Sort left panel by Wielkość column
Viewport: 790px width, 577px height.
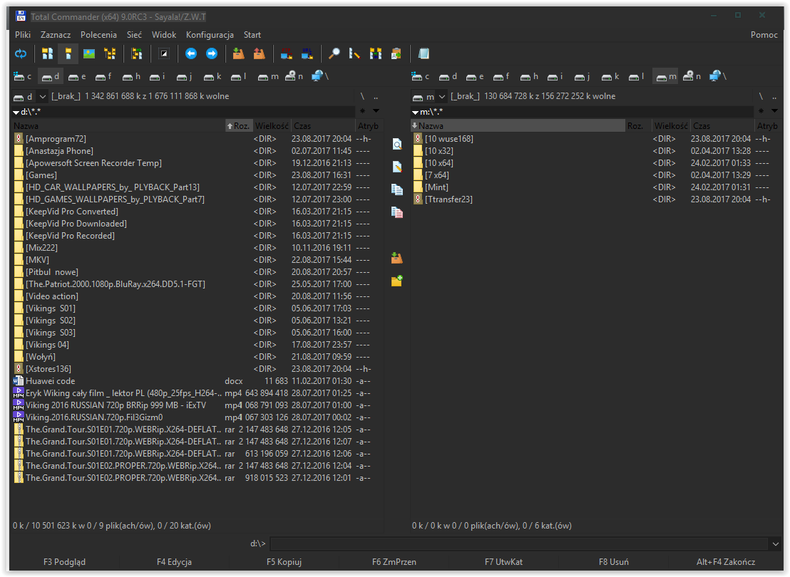[272, 126]
